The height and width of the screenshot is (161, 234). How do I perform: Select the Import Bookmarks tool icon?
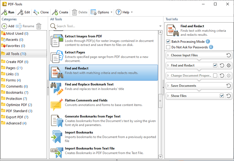pos(57,136)
